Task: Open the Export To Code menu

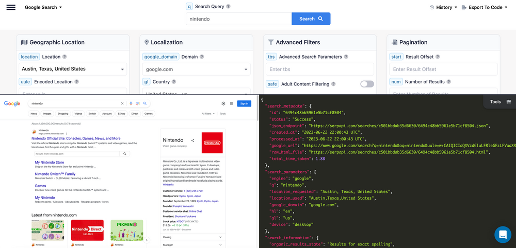Action: point(485,7)
